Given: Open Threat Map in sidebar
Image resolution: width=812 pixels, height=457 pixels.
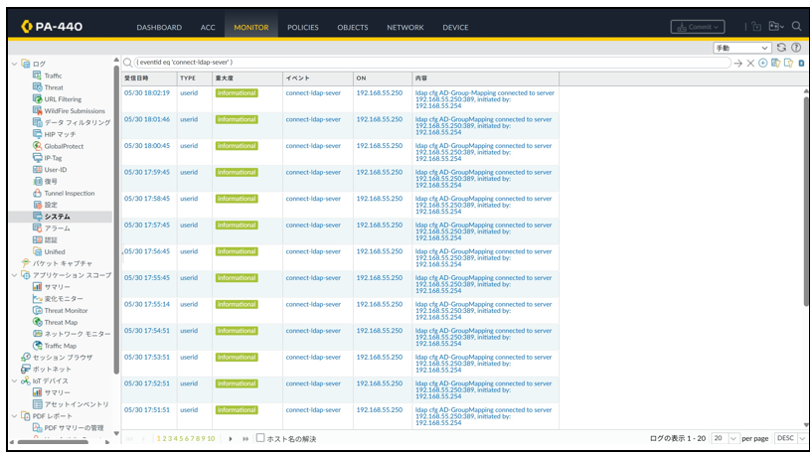Looking at the screenshot, I should (x=61, y=322).
